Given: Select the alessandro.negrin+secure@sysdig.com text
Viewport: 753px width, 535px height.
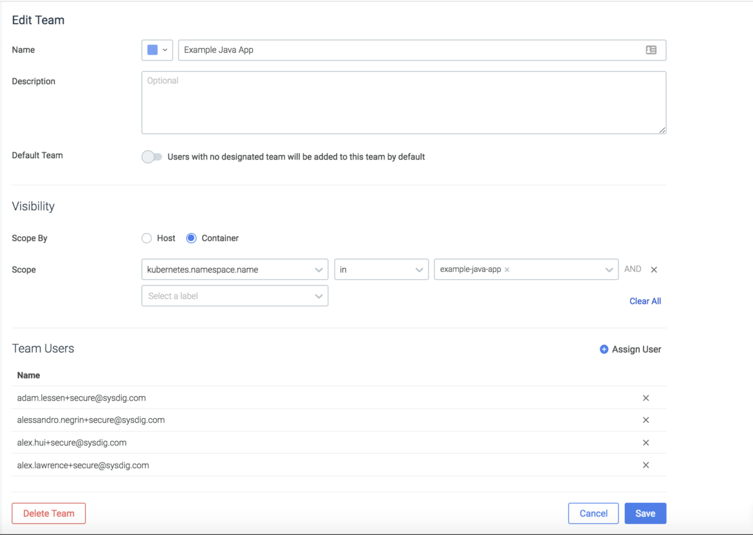Looking at the screenshot, I should pos(91,420).
